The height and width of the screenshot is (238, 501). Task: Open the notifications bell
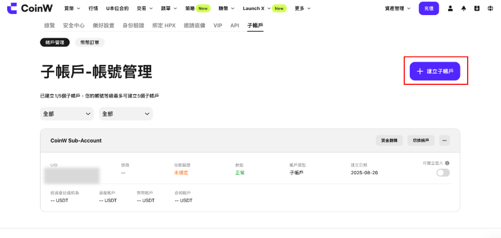(464, 9)
